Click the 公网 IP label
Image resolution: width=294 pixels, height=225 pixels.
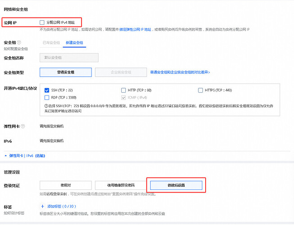coord(10,23)
